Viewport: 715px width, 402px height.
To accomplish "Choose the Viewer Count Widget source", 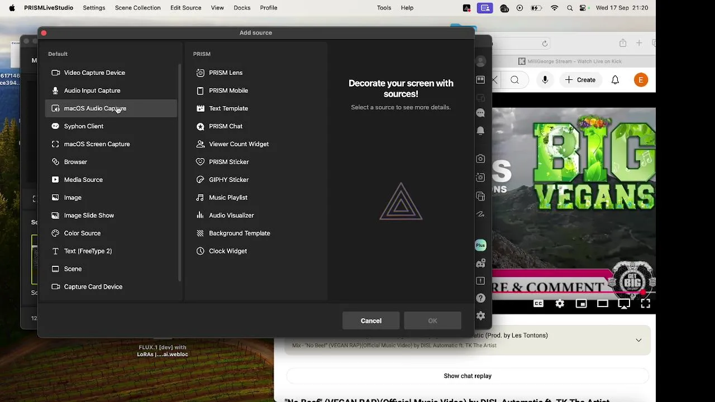I will coord(256,144).
